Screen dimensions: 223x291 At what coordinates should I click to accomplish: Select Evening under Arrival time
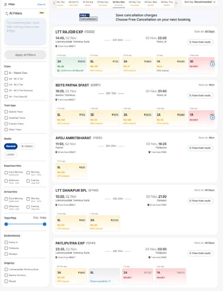[x=28, y=207]
